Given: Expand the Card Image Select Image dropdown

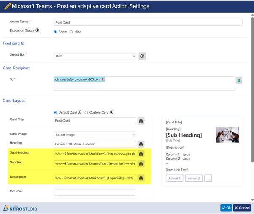Looking at the screenshot, I should tap(95, 135).
